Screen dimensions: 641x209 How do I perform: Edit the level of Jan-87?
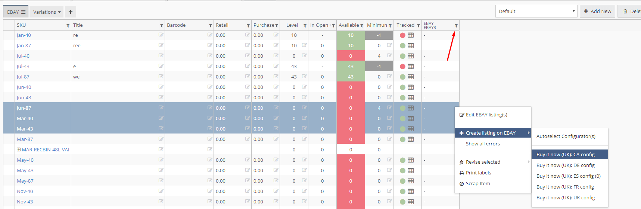tap(304, 45)
